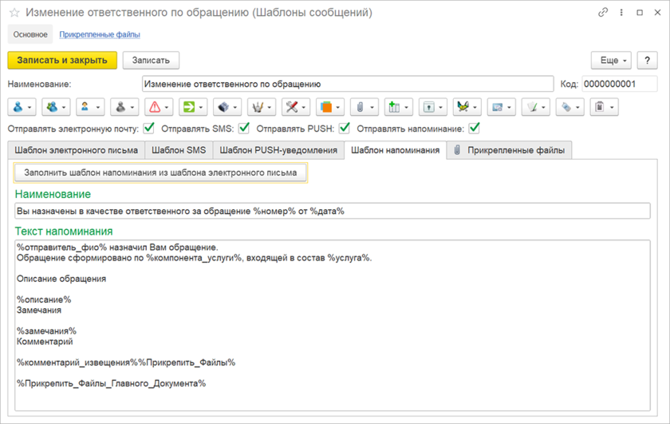
Task: Click into the 'Код' input field
Action: [619, 84]
